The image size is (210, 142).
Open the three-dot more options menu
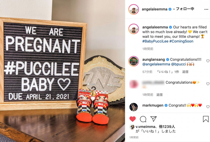pyautogui.click(x=206, y=9)
